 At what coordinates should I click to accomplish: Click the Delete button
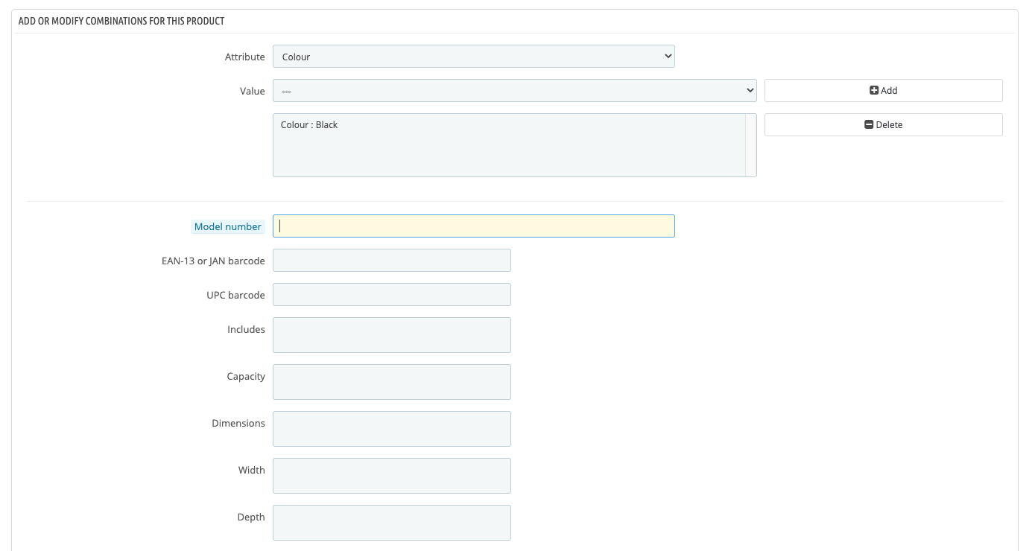click(x=883, y=125)
